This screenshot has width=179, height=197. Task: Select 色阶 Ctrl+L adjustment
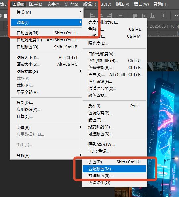[x=114, y=29]
